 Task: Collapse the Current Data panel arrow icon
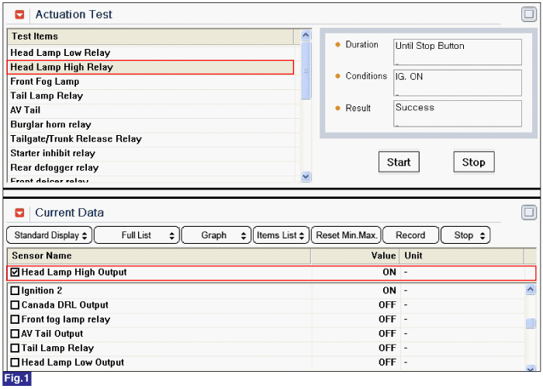(x=19, y=213)
